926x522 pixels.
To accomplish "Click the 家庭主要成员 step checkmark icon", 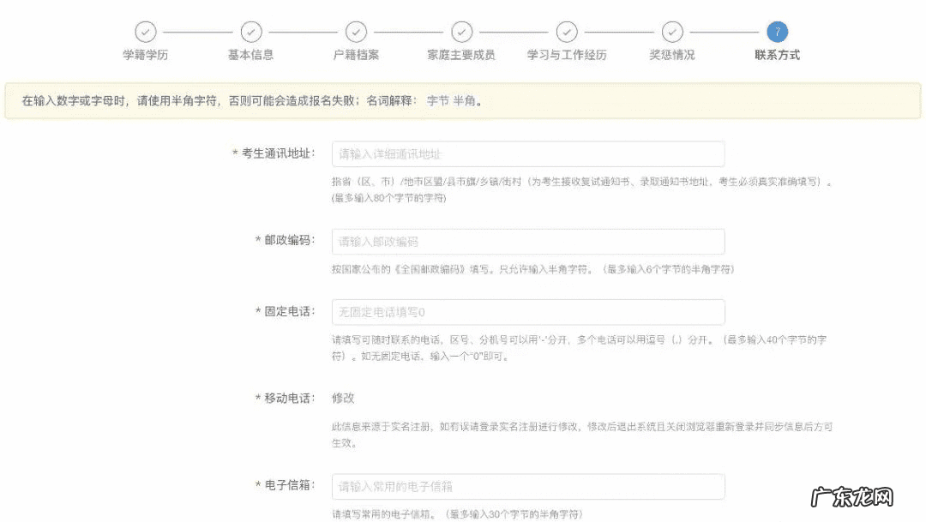I will pos(462,31).
